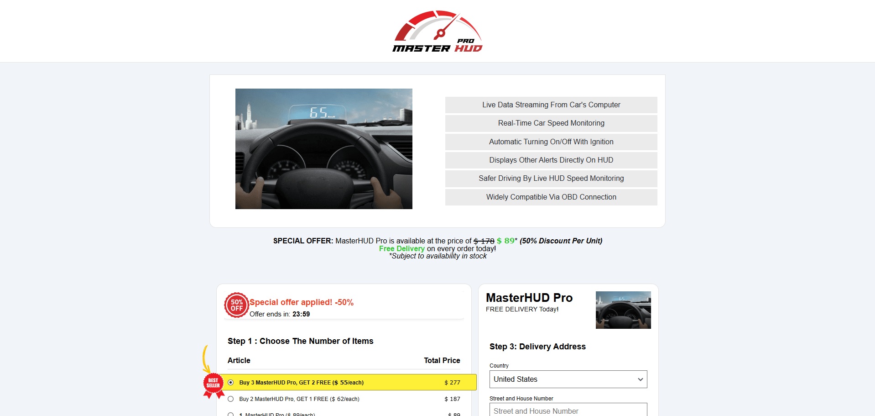Click the chevron arrow of United States selector
The width and height of the screenshot is (875, 416).
[x=640, y=379]
